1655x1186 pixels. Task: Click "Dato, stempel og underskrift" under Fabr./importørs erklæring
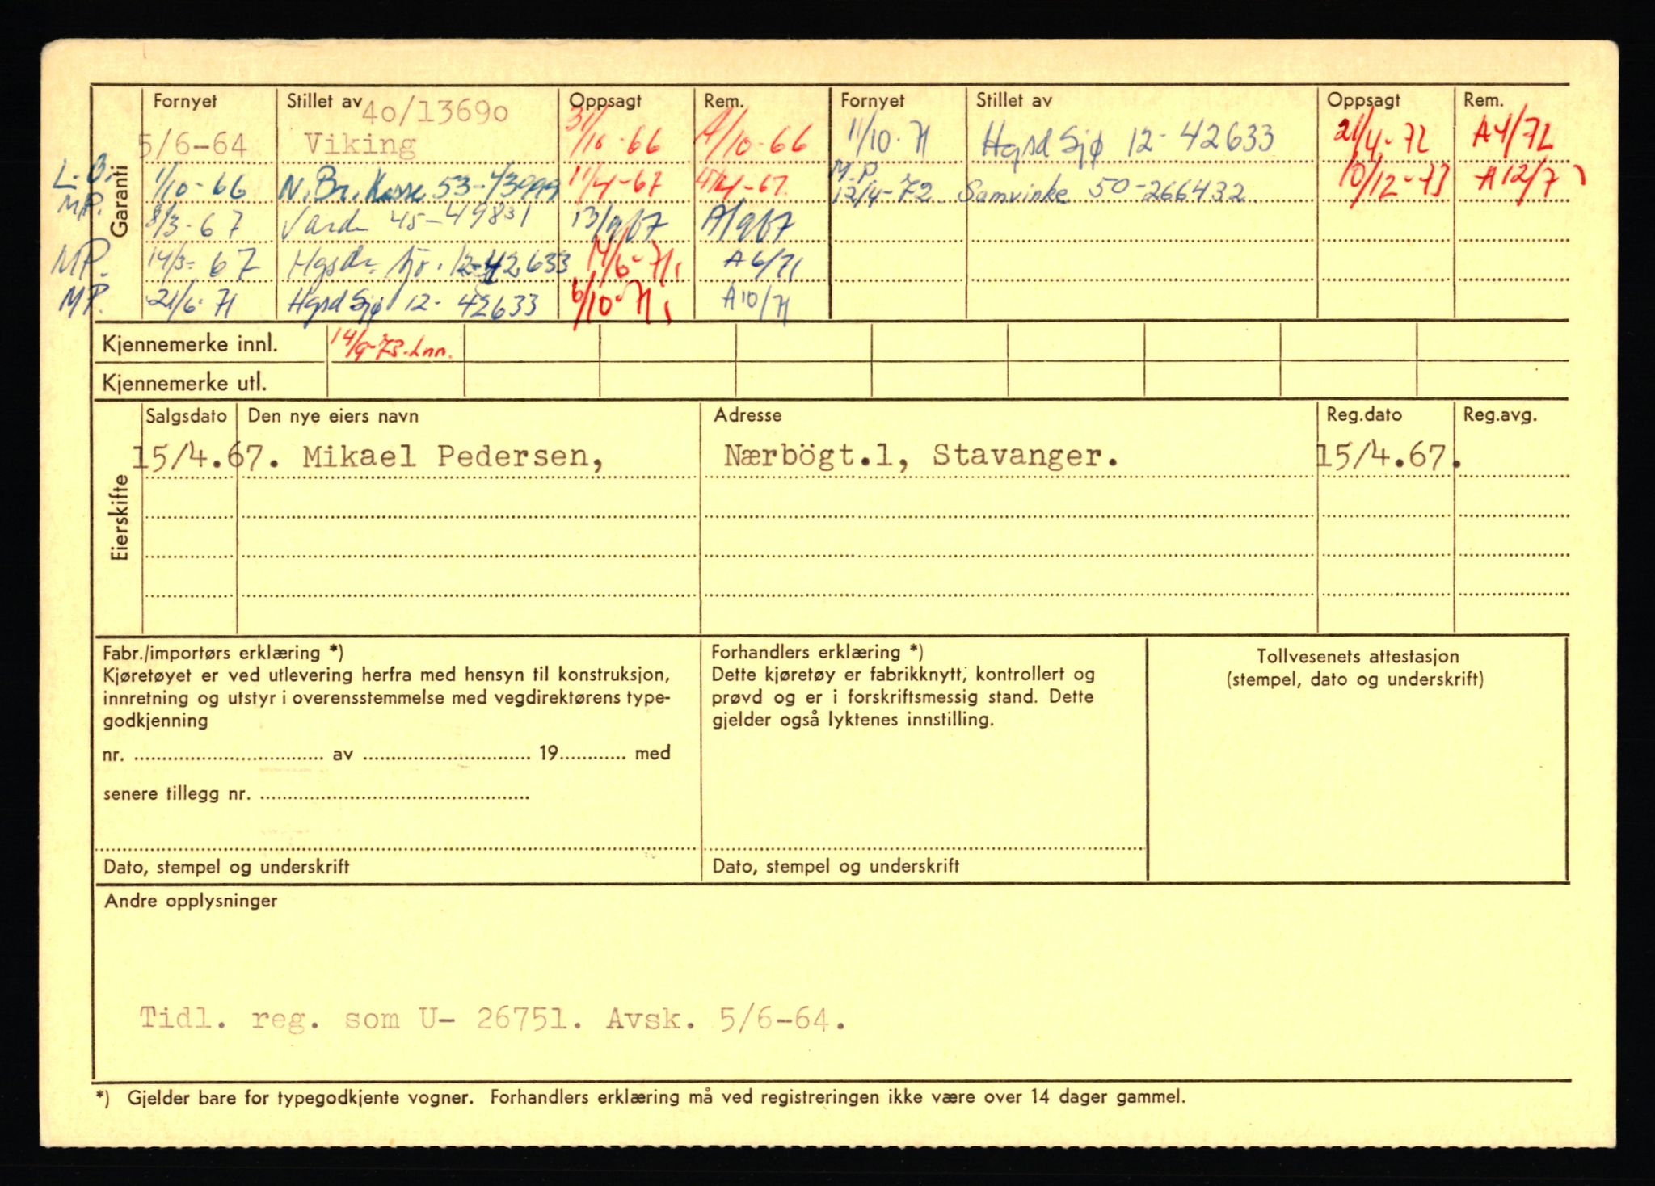coord(226,868)
